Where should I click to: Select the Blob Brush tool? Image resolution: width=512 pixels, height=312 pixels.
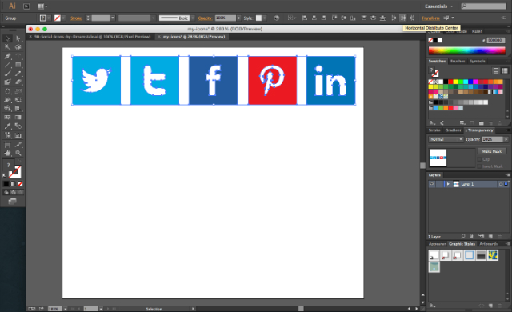7,82
